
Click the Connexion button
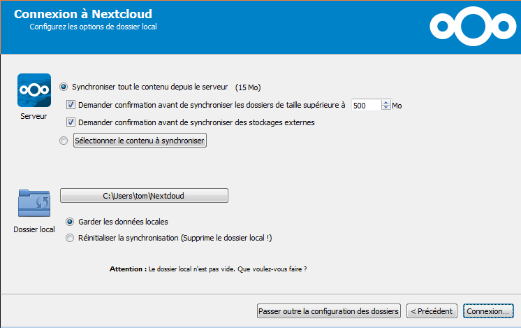(489, 311)
